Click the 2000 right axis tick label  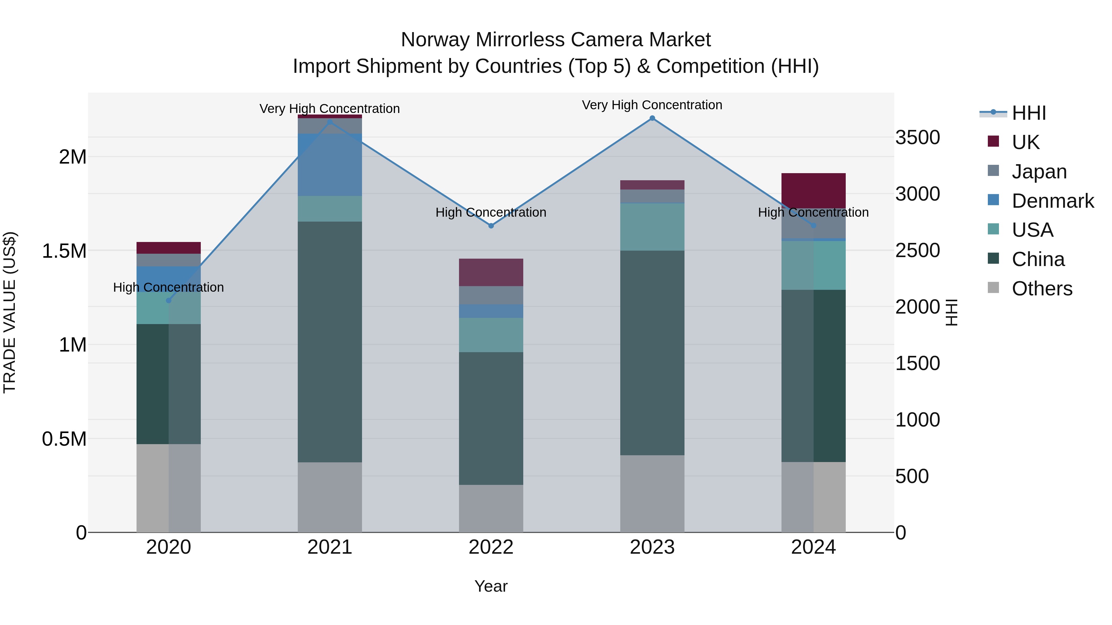(918, 307)
